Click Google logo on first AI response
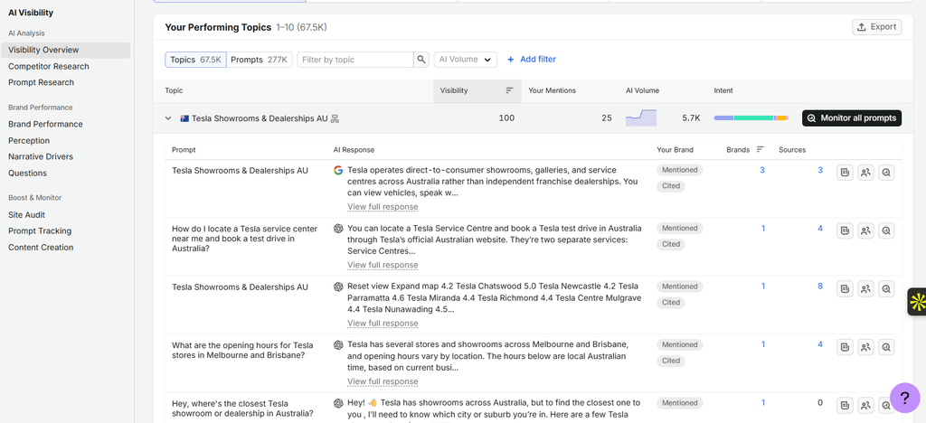Viewport: 926px width, 423px height. tap(338, 171)
